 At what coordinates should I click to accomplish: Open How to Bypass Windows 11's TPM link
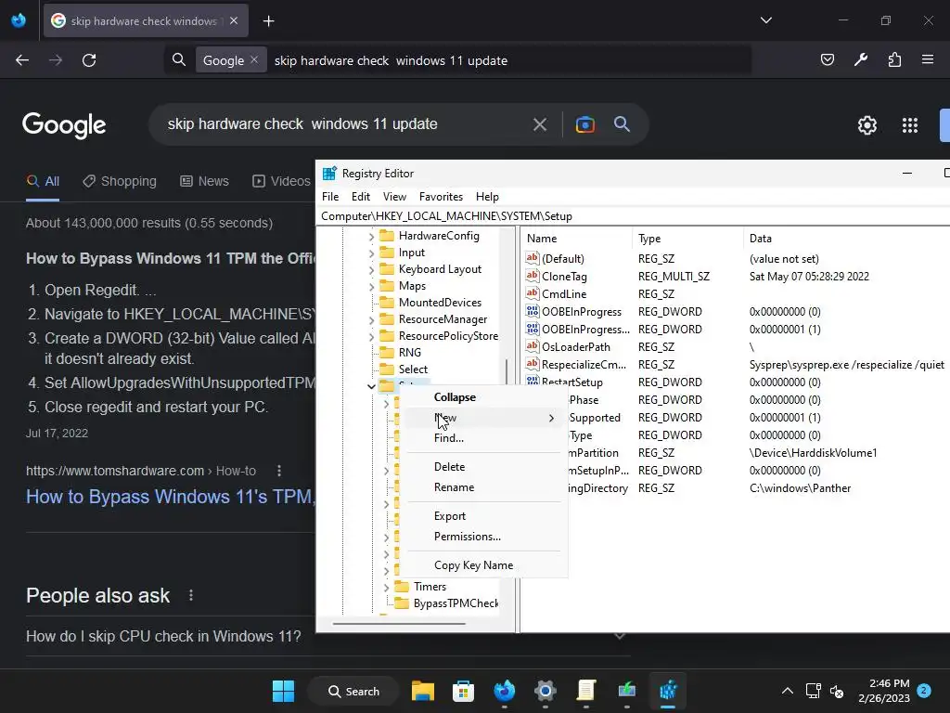(x=171, y=497)
